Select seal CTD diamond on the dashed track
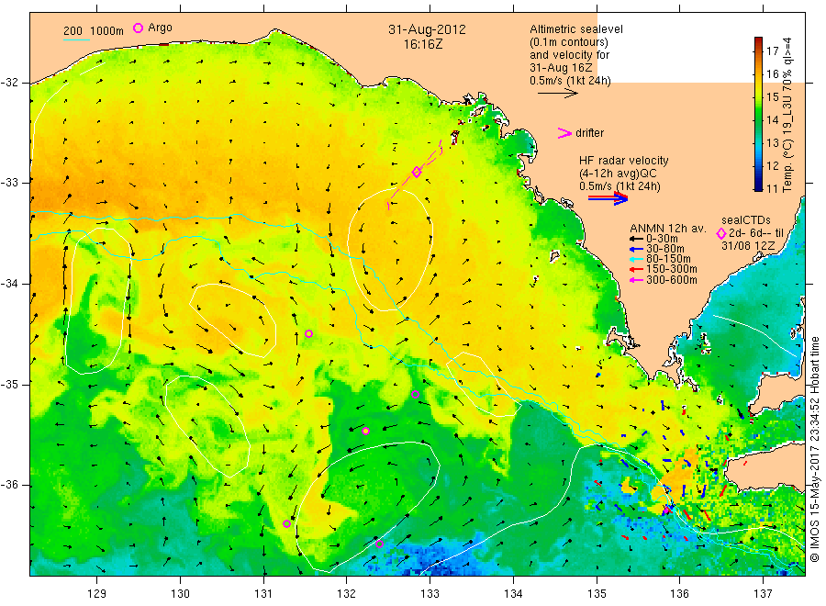Image resolution: width=826 pixels, height=606 pixels. (417, 172)
